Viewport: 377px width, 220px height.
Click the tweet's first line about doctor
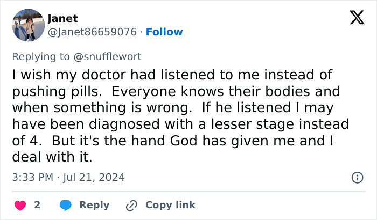pos(172,75)
